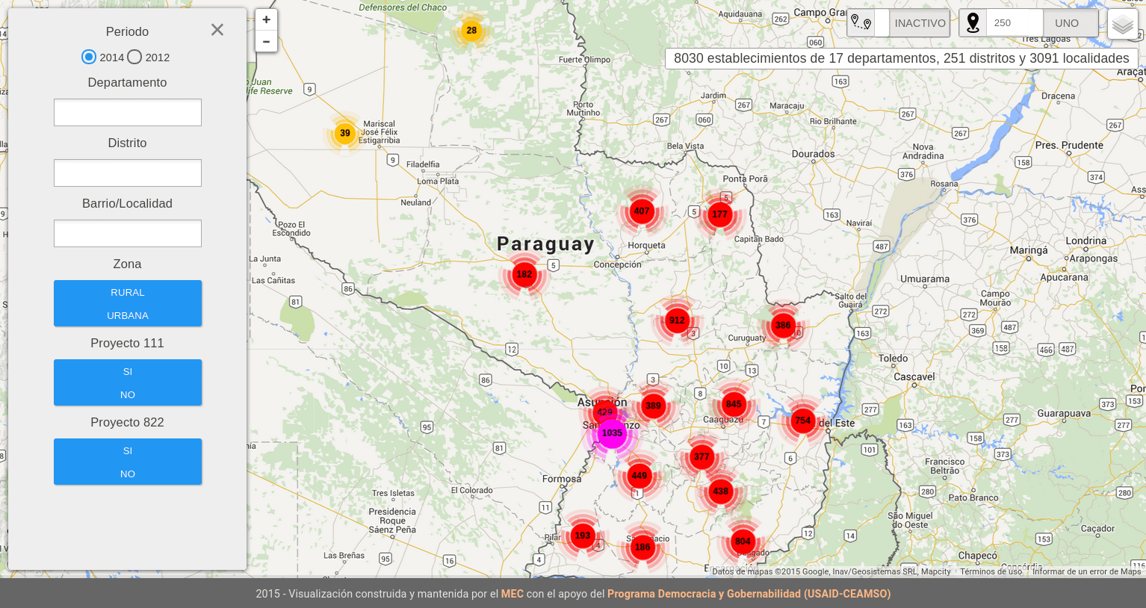
Task: Toggle the INACTIVO route mode button
Action: (x=920, y=23)
